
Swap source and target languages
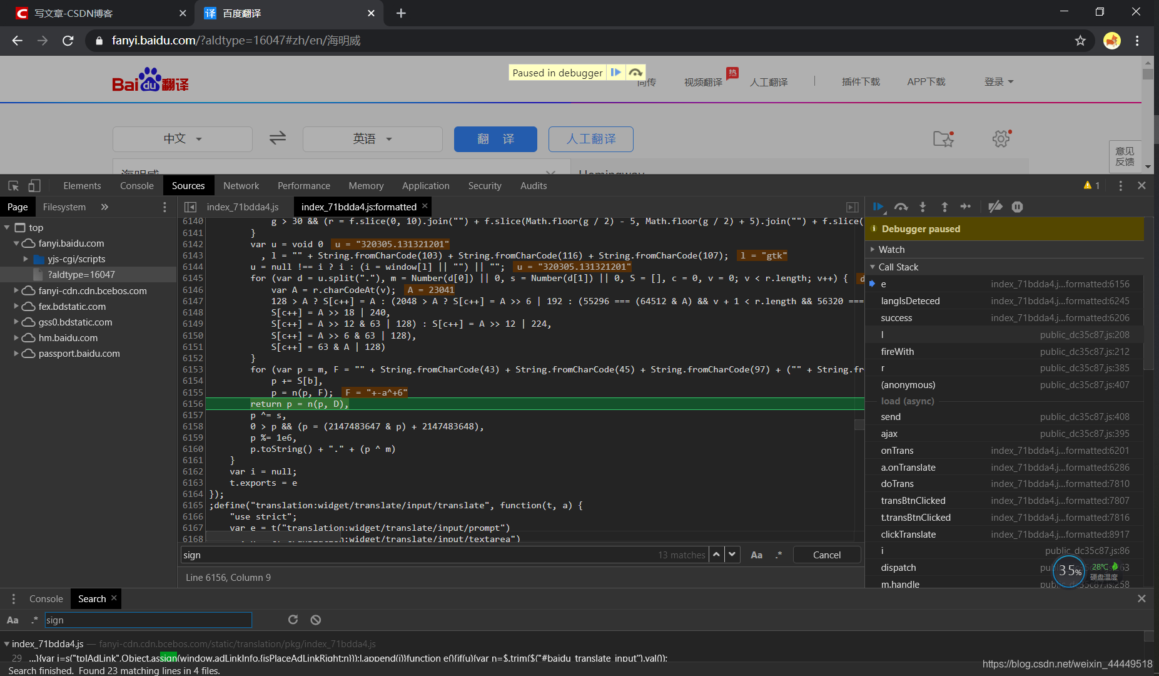pos(278,138)
